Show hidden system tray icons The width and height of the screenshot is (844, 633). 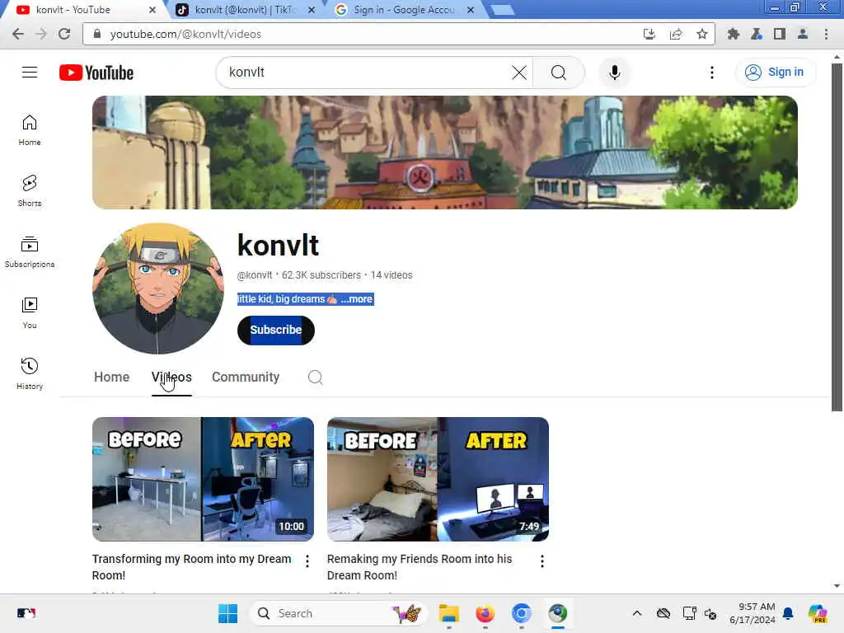pyautogui.click(x=637, y=613)
